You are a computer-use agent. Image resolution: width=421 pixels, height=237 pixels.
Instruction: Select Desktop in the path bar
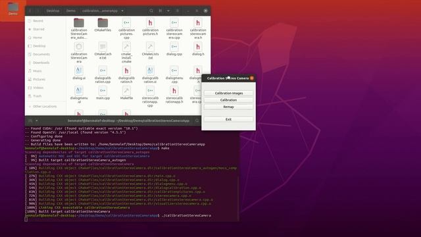[x=53, y=11]
